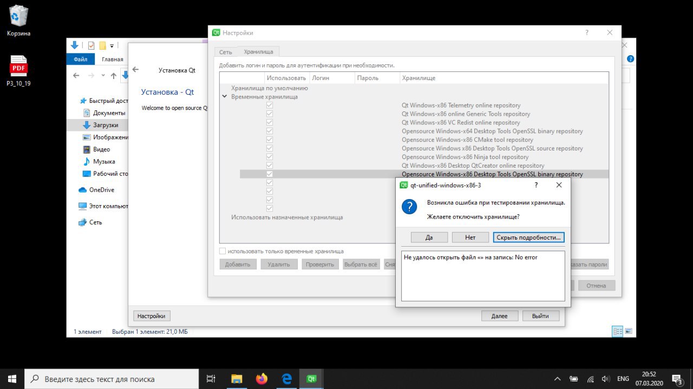Open File Explorer from the taskbar
This screenshot has height=389, width=693.
236,379
